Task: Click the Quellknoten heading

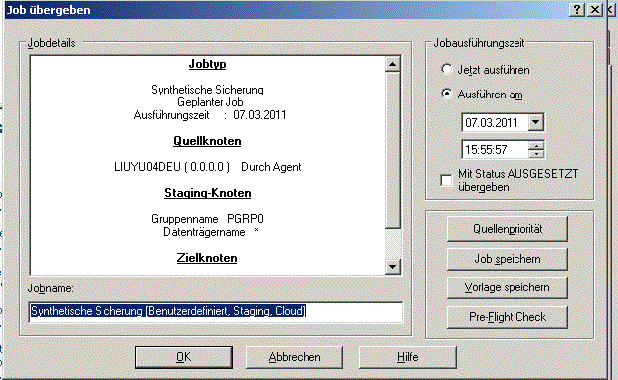Action: point(207,141)
